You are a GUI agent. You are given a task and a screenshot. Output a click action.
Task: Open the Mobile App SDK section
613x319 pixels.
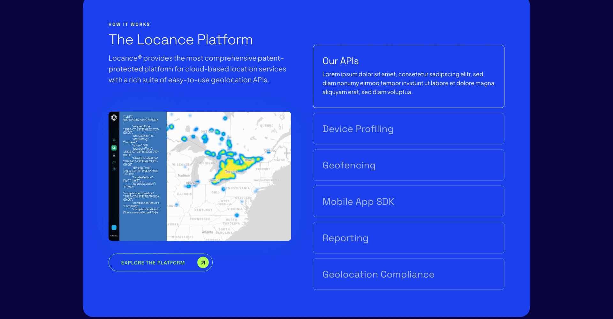(x=408, y=201)
